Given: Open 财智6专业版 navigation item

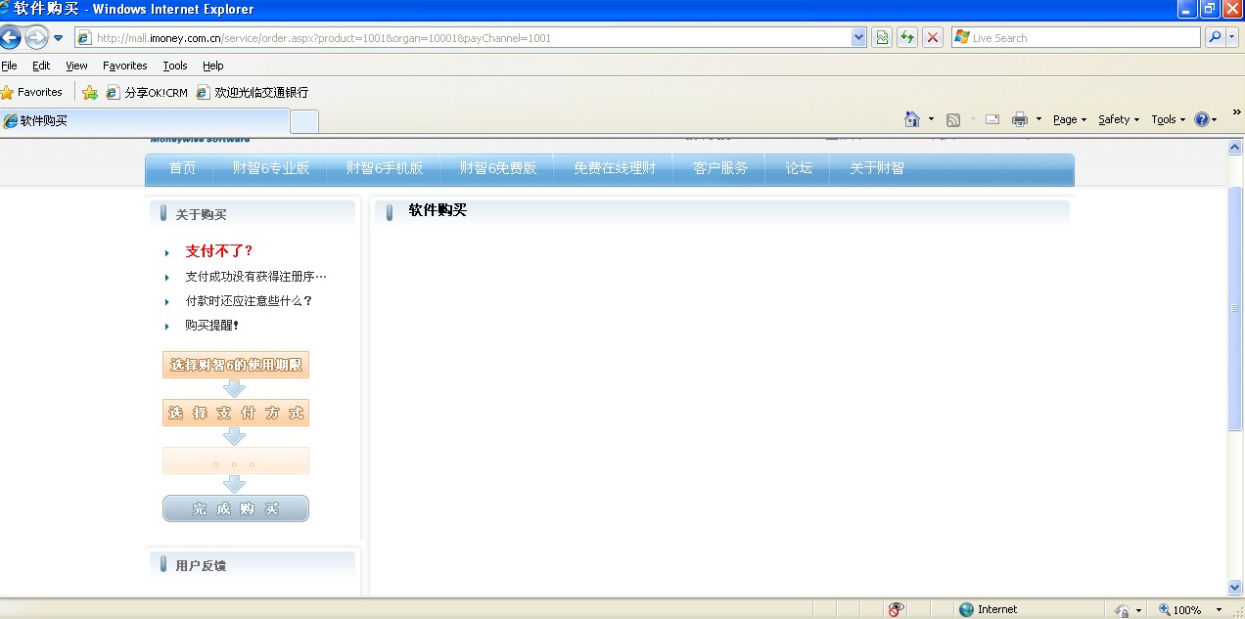Looking at the screenshot, I should tap(271, 168).
